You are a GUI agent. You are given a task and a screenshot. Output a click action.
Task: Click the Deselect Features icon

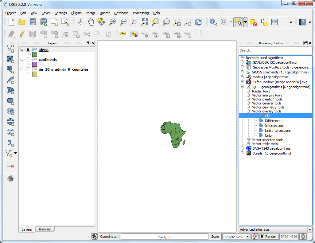[253, 22]
